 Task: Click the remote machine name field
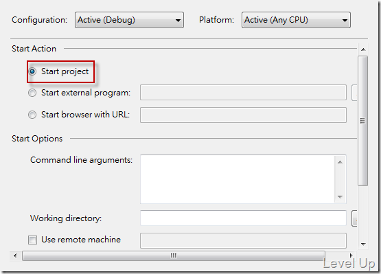pyautogui.click(x=243, y=240)
